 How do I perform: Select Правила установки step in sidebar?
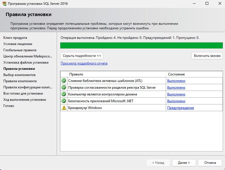pos(19,69)
